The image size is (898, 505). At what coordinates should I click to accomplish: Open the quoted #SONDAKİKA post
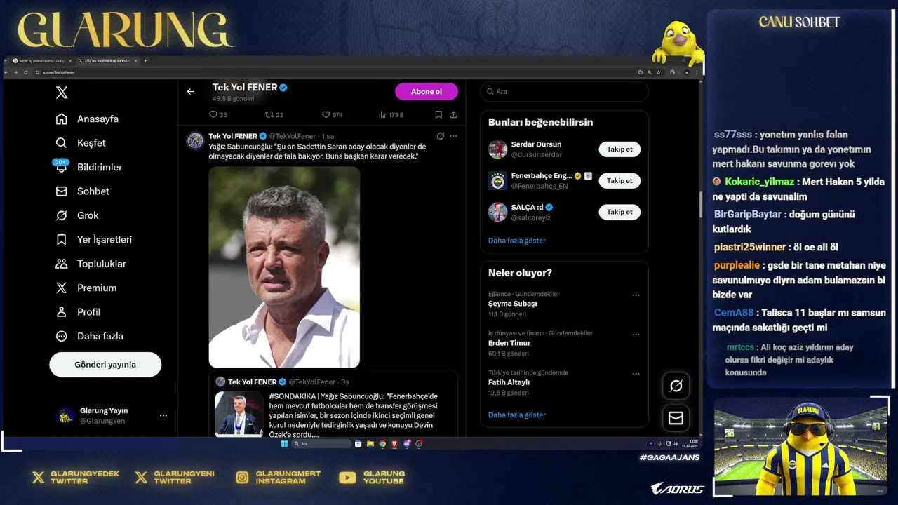coord(333,405)
